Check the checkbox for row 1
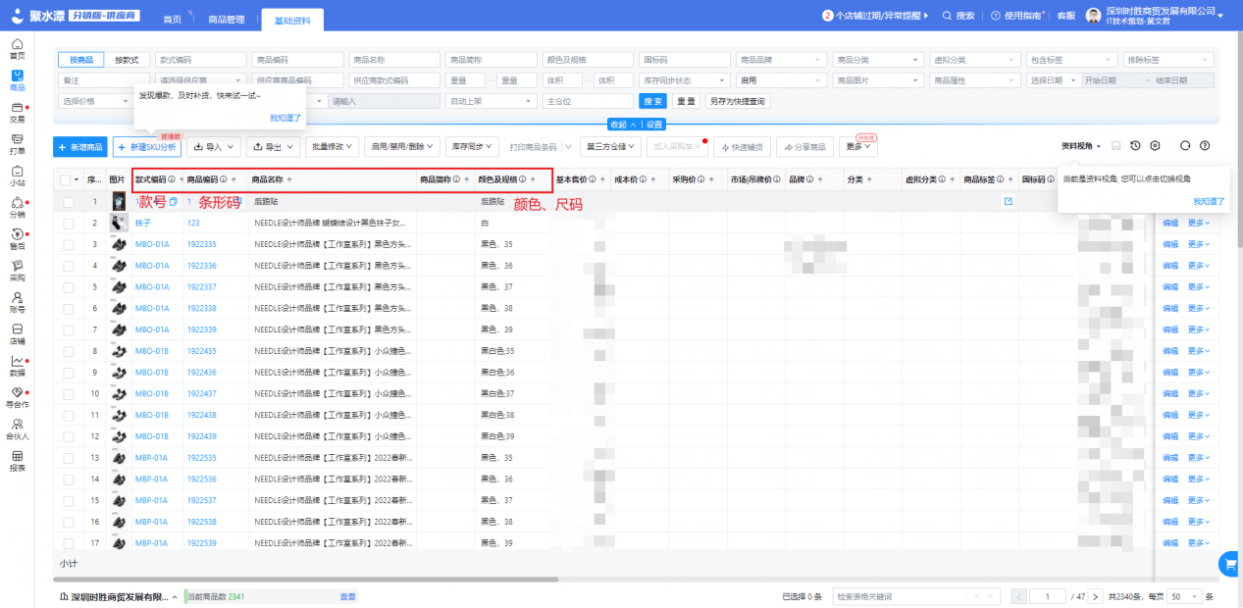 pyautogui.click(x=69, y=201)
